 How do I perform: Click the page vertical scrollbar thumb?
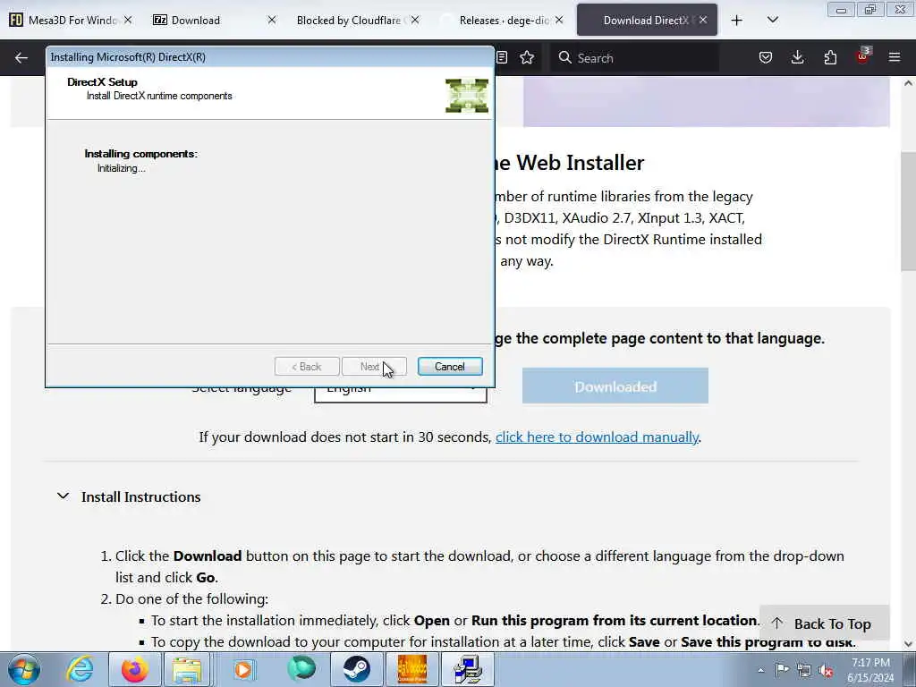click(x=909, y=209)
